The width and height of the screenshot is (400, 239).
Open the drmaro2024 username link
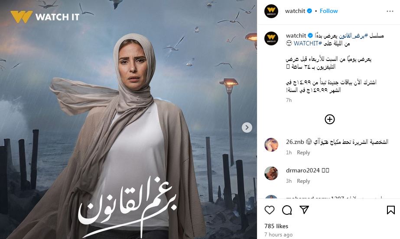click(302, 170)
